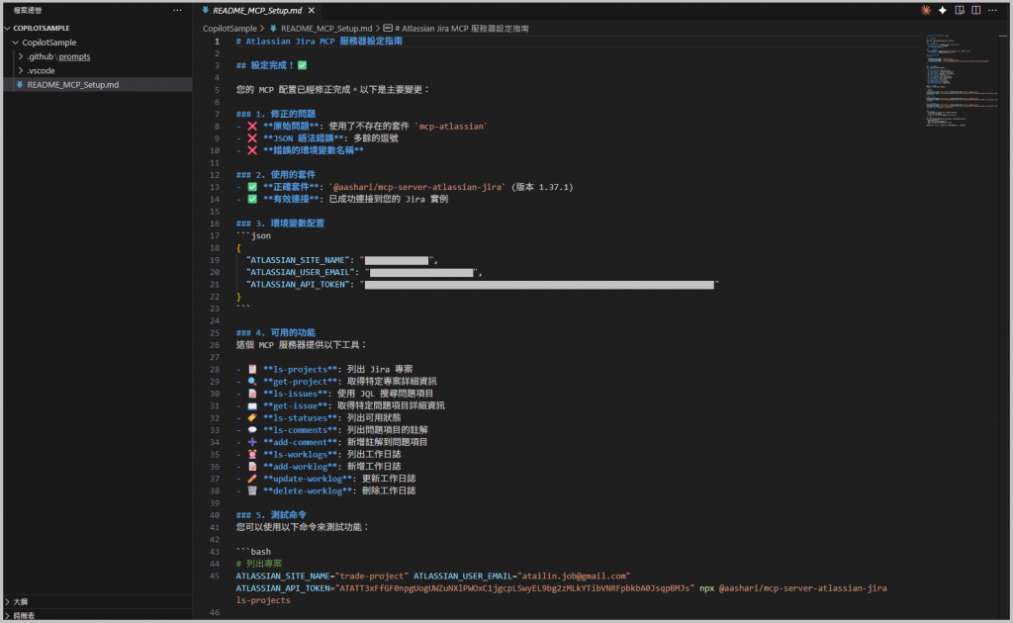Select the README_MCP_Setup.md editor tab
1013x623 pixels.
coord(257,10)
